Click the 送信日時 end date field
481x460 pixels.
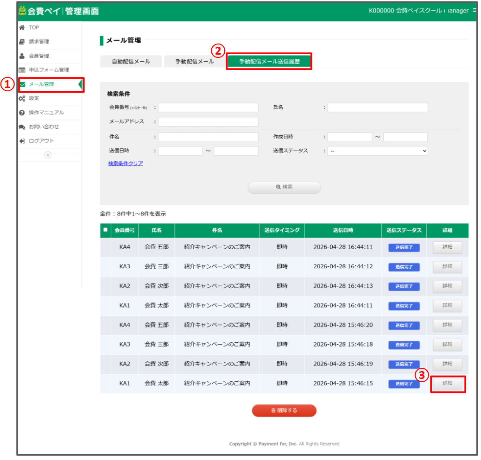237,151
